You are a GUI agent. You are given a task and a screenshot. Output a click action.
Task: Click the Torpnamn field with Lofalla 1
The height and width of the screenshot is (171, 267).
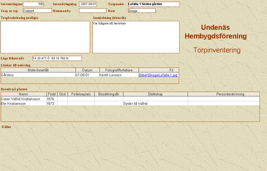pos(154,4)
